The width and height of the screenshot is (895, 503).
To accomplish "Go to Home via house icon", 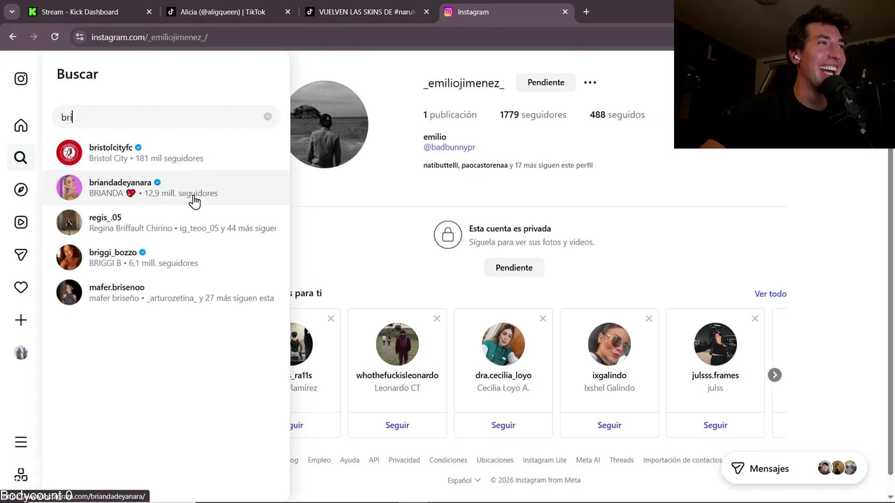I will (x=21, y=126).
